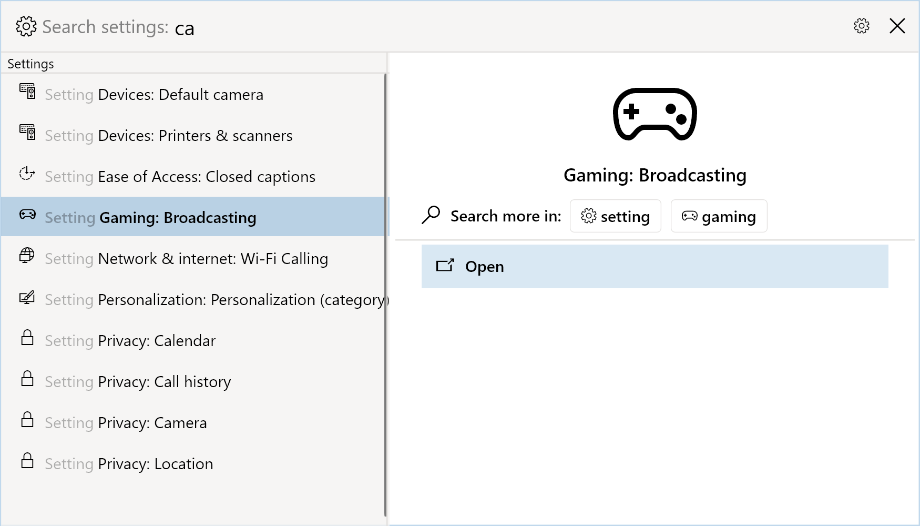Select the Privacy: Location result
The height and width of the screenshot is (526, 920).
point(193,463)
